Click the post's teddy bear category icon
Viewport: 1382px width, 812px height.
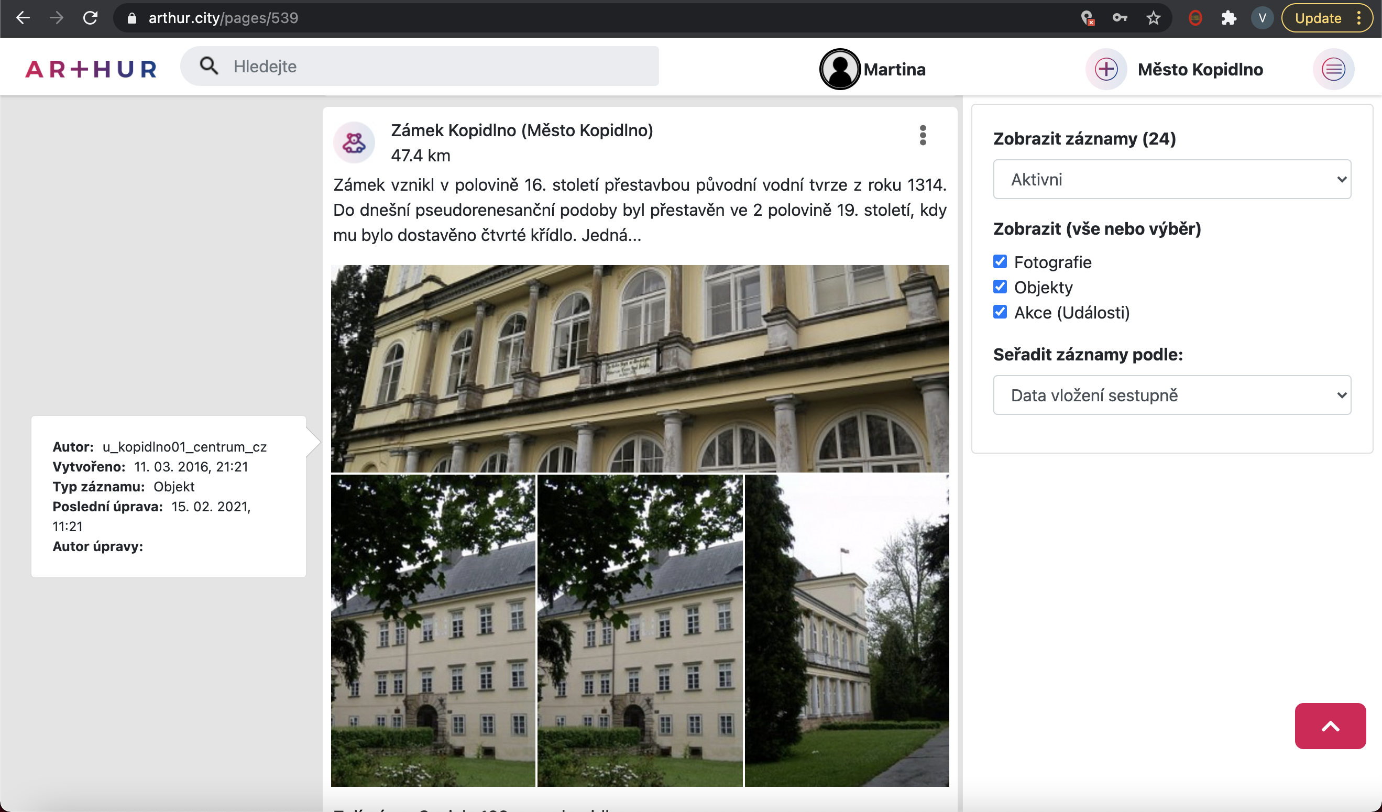tap(354, 142)
